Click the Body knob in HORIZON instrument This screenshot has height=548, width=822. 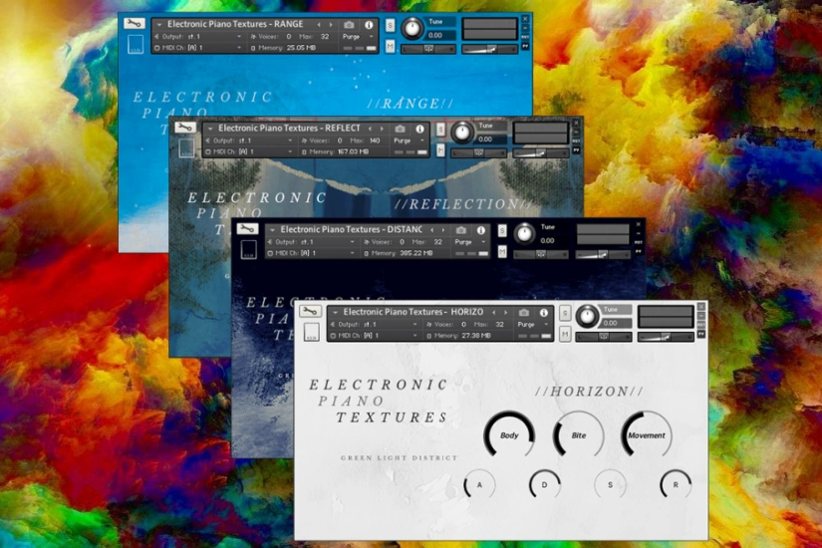pyautogui.click(x=509, y=435)
